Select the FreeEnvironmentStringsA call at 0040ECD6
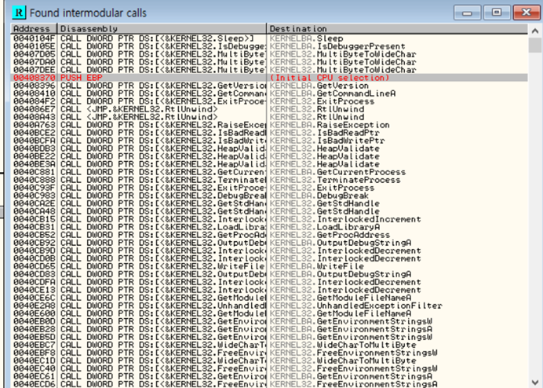Screen dimensions: 543x388 pos(269,384)
